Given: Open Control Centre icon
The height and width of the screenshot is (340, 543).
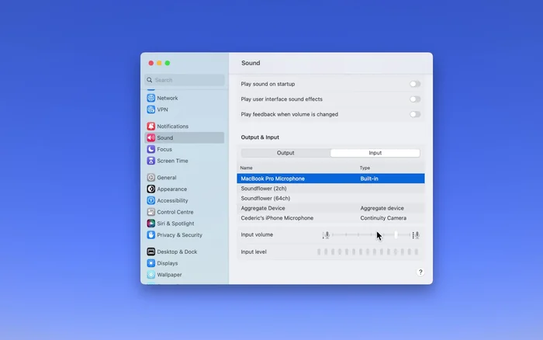Looking at the screenshot, I should click(151, 212).
